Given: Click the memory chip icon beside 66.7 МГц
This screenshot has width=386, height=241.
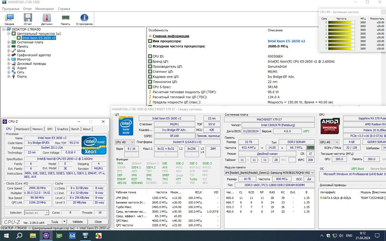Looking at the screenshot, I should [x=310, y=148].
